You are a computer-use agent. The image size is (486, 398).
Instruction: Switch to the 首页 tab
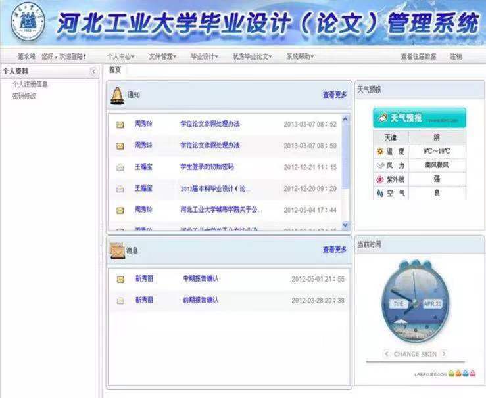pos(115,70)
